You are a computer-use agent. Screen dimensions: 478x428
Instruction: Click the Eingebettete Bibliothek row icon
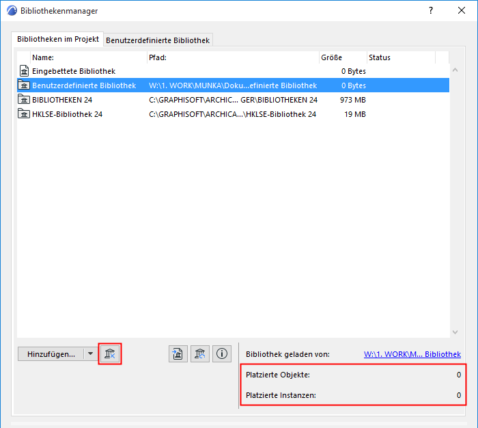(x=24, y=71)
